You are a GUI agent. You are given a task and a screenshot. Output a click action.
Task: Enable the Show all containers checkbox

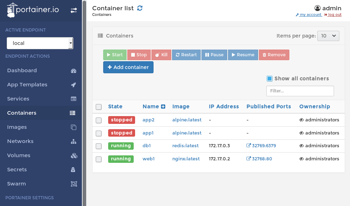[270, 79]
